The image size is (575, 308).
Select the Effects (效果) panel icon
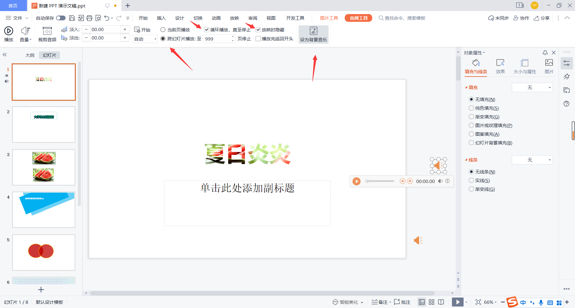[500, 63]
